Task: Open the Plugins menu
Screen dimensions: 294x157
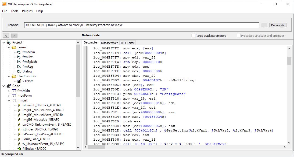Action: (27, 11)
